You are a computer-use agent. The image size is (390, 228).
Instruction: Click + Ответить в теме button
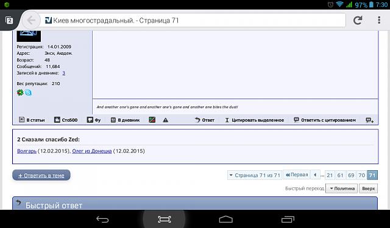click(41, 175)
